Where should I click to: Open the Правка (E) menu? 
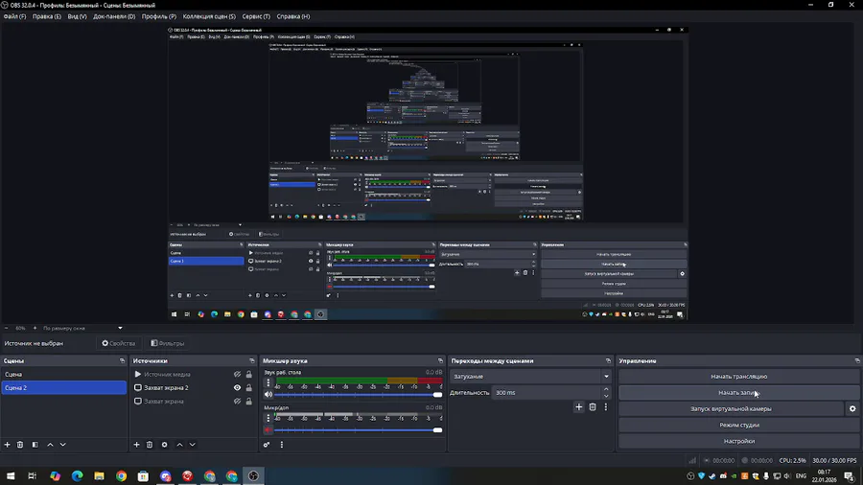click(x=47, y=16)
